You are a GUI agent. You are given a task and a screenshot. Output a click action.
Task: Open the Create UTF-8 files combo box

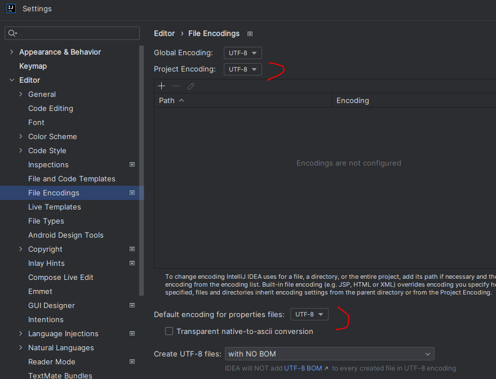point(329,354)
